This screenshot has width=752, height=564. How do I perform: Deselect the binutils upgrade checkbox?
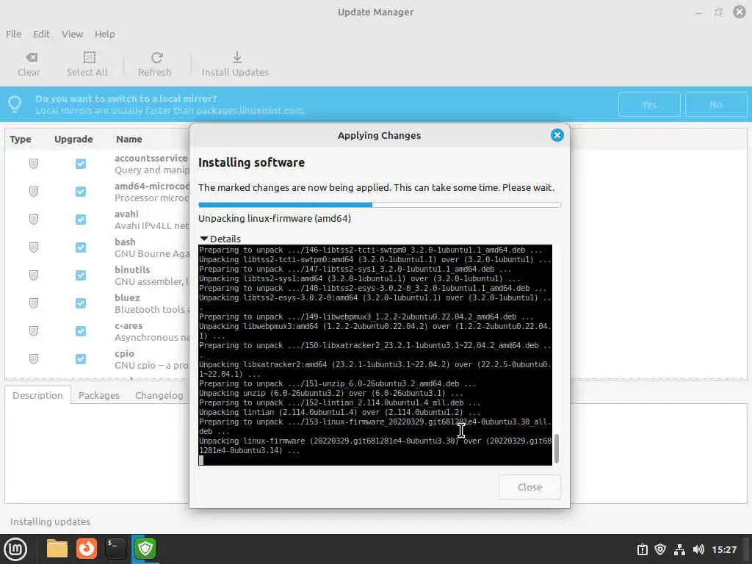[81, 275]
